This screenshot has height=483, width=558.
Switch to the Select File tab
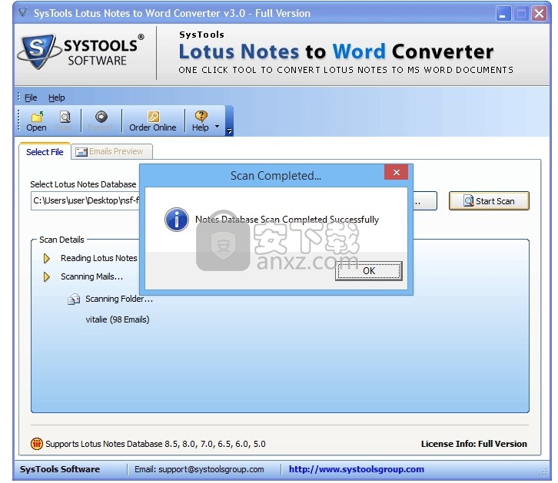pos(45,152)
